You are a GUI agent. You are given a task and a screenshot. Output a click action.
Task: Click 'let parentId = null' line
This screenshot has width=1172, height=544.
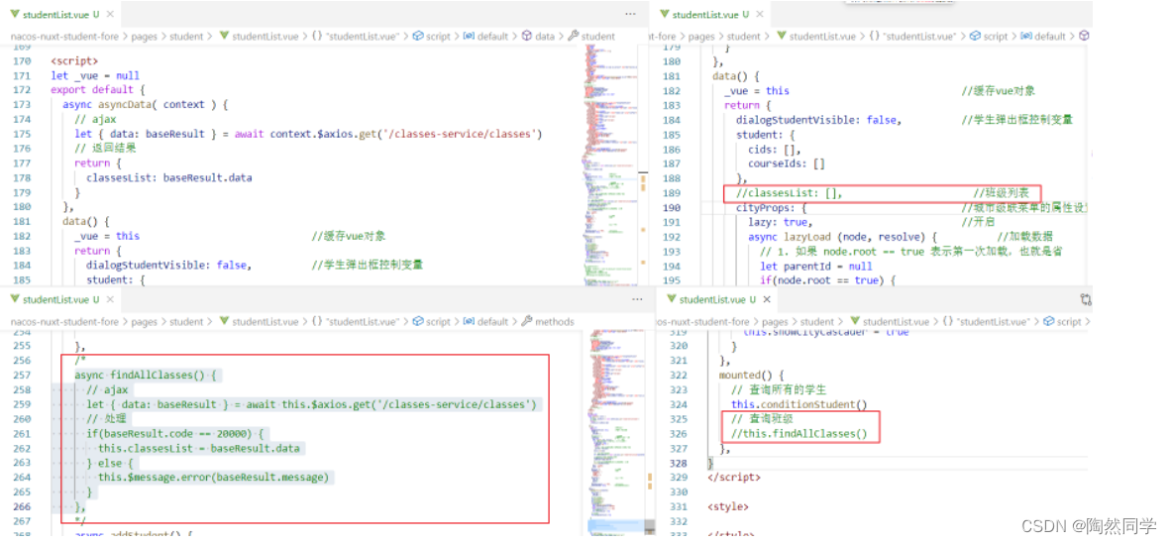[x=816, y=266]
